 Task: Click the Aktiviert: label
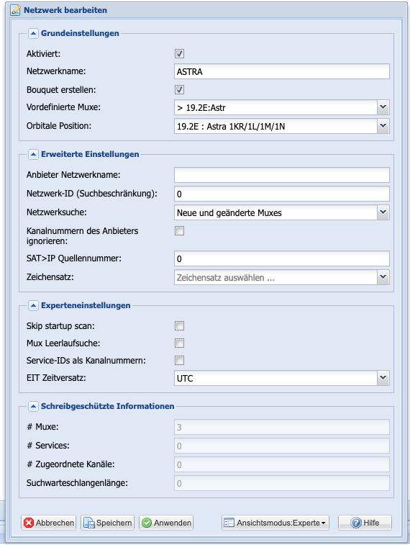click(43, 54)
